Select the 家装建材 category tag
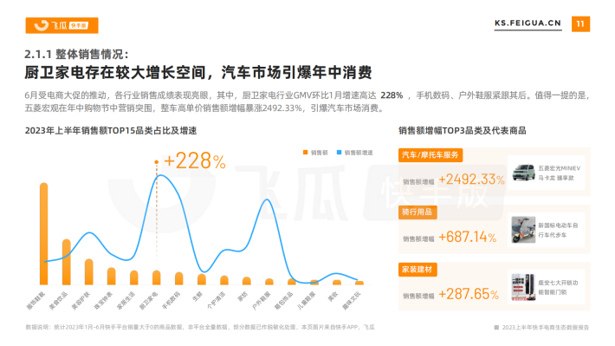 pyautogui.click(x=418, y=270)
